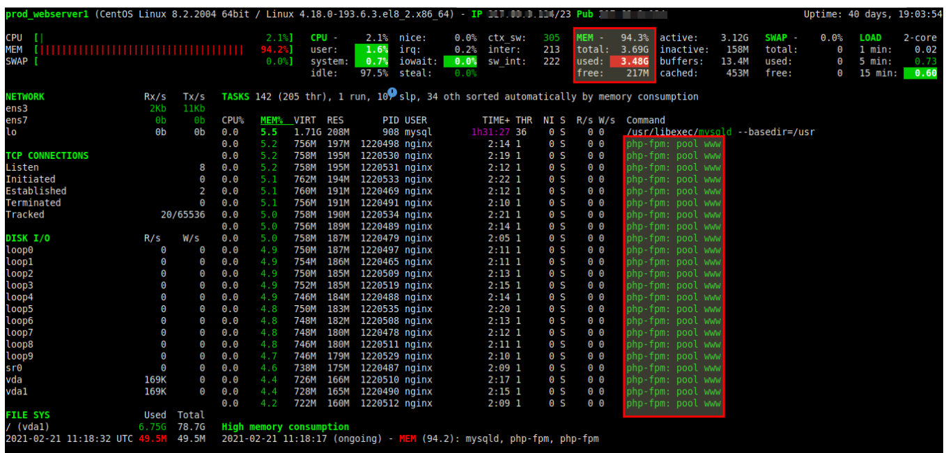
Task: Select the mysqld process row command
Action: pos(720,132)
